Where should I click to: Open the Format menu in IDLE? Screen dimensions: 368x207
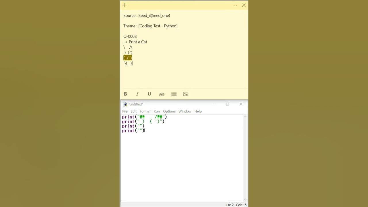[x=145, y=111]
